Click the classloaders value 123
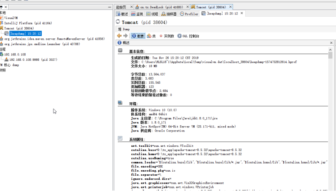 point(151,86)
